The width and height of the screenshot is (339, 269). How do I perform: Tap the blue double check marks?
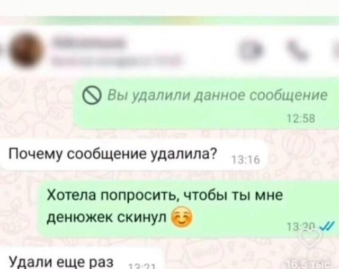(x=328, y=226)
